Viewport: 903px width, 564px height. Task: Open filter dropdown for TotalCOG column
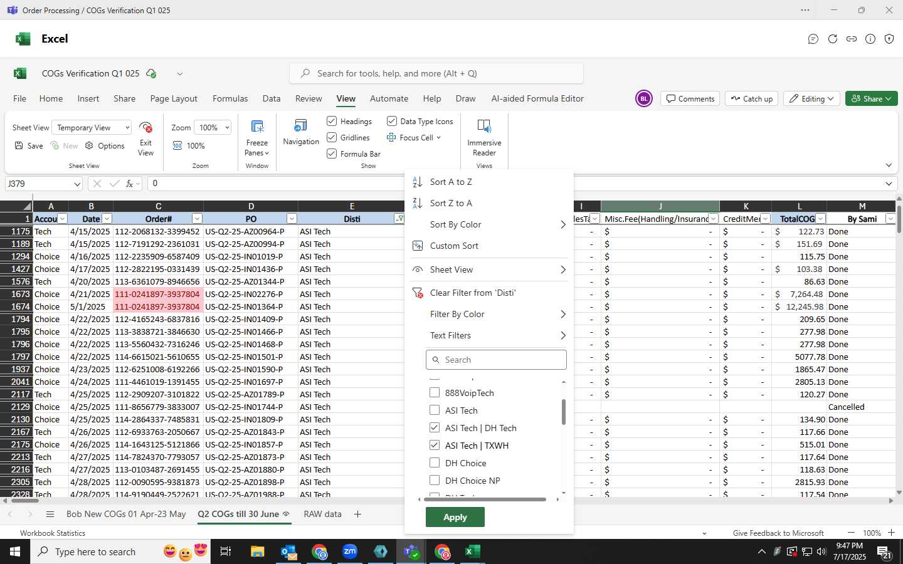(x=820, y=219)
